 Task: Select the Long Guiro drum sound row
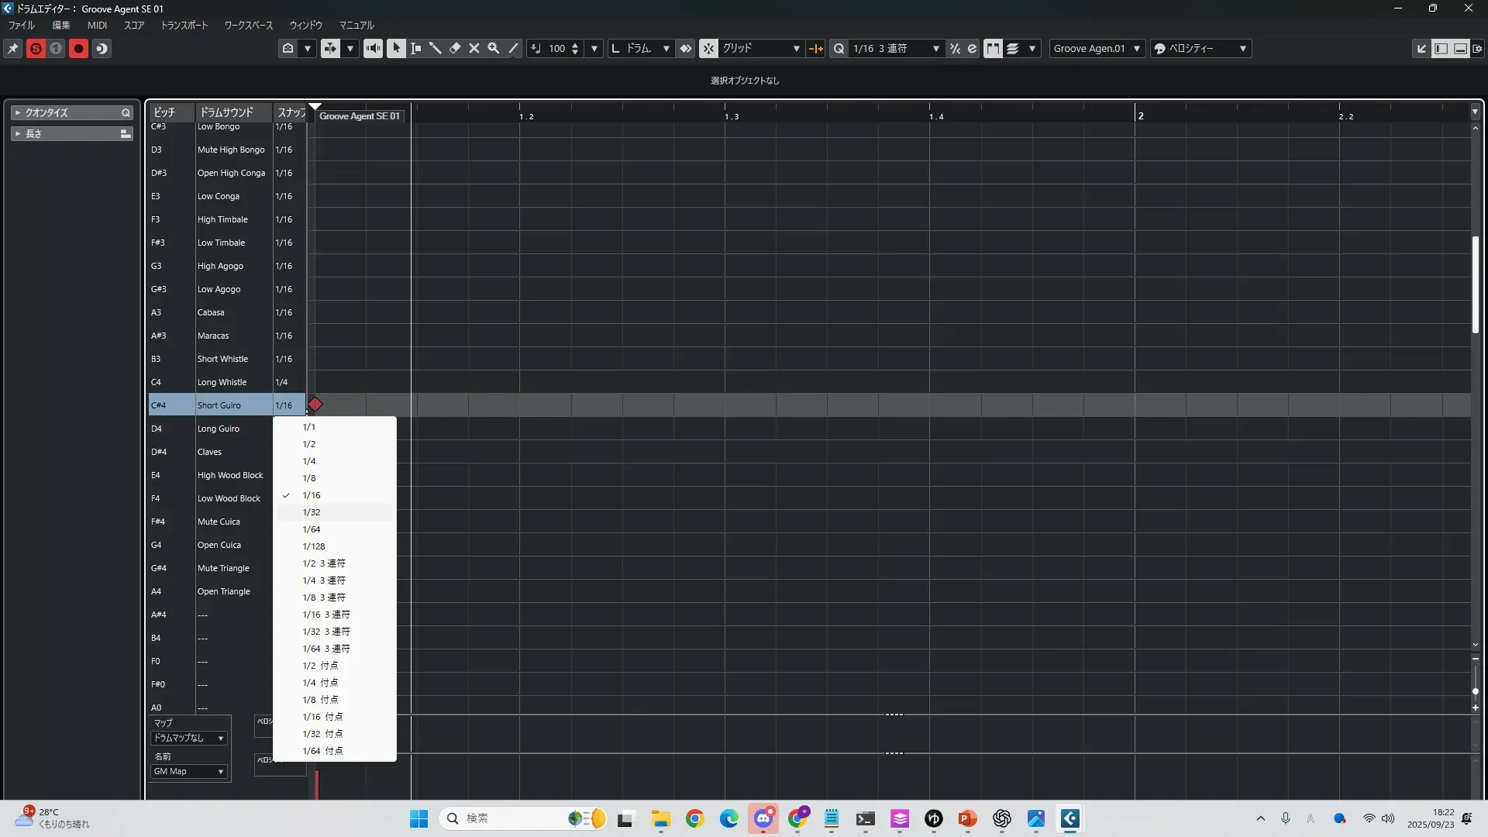[219, 429]
